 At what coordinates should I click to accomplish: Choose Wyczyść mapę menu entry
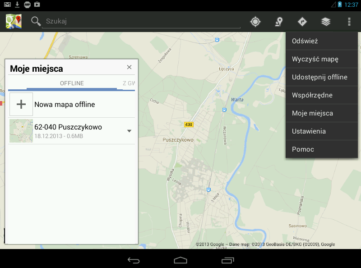click(322, 59)
